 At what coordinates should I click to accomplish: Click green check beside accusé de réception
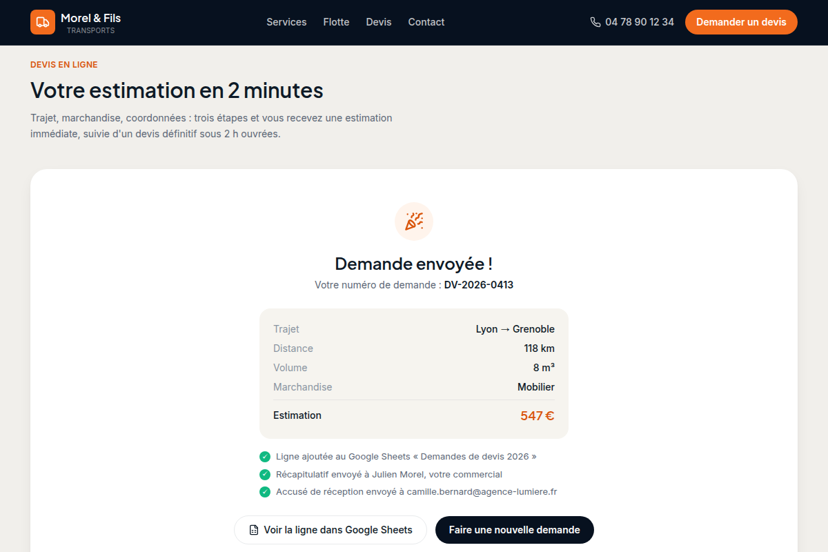pos(265,492)
